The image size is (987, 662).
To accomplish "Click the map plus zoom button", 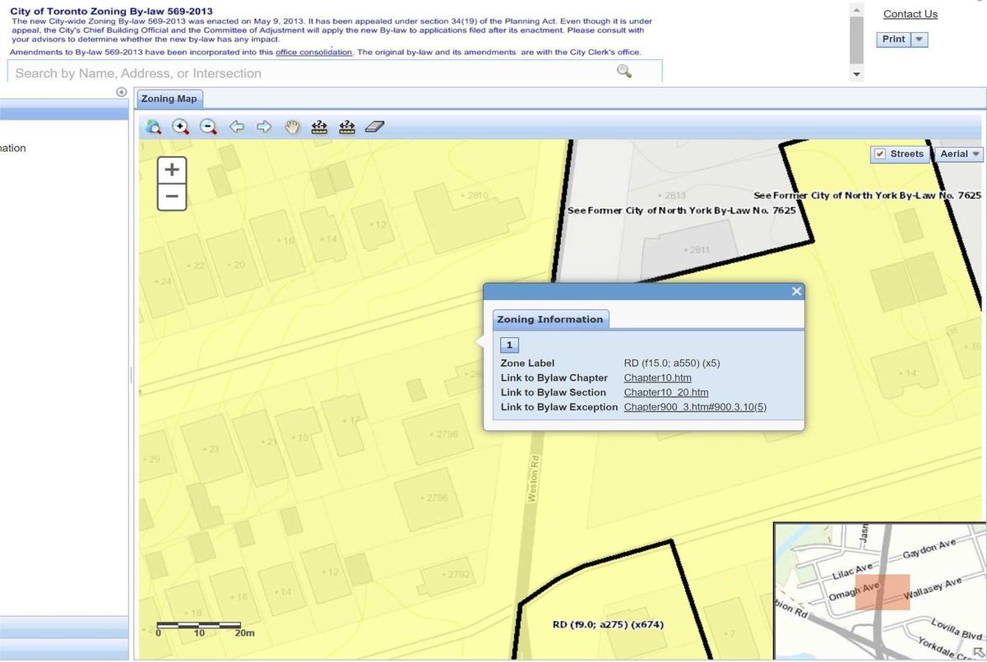I will coord(172,170).
